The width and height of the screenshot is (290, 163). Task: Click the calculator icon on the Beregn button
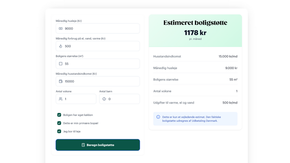point(83,145)
